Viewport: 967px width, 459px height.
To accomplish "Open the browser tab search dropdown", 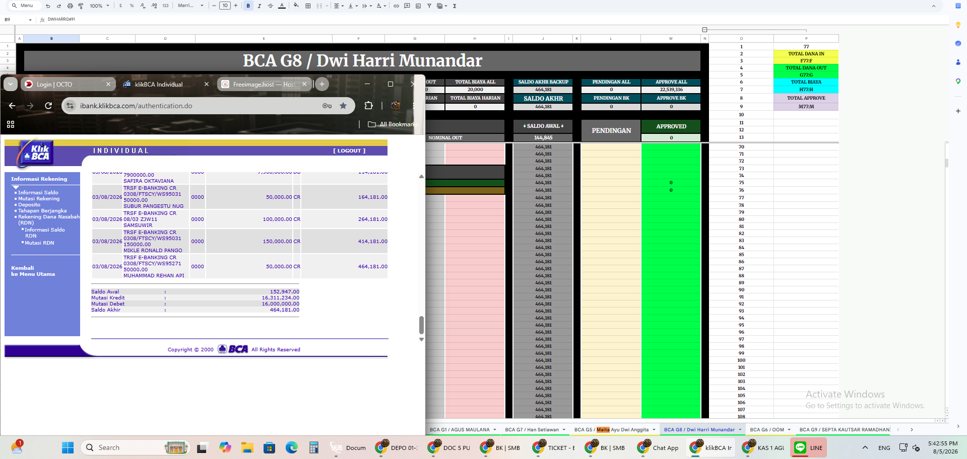I will coord(11,84).
